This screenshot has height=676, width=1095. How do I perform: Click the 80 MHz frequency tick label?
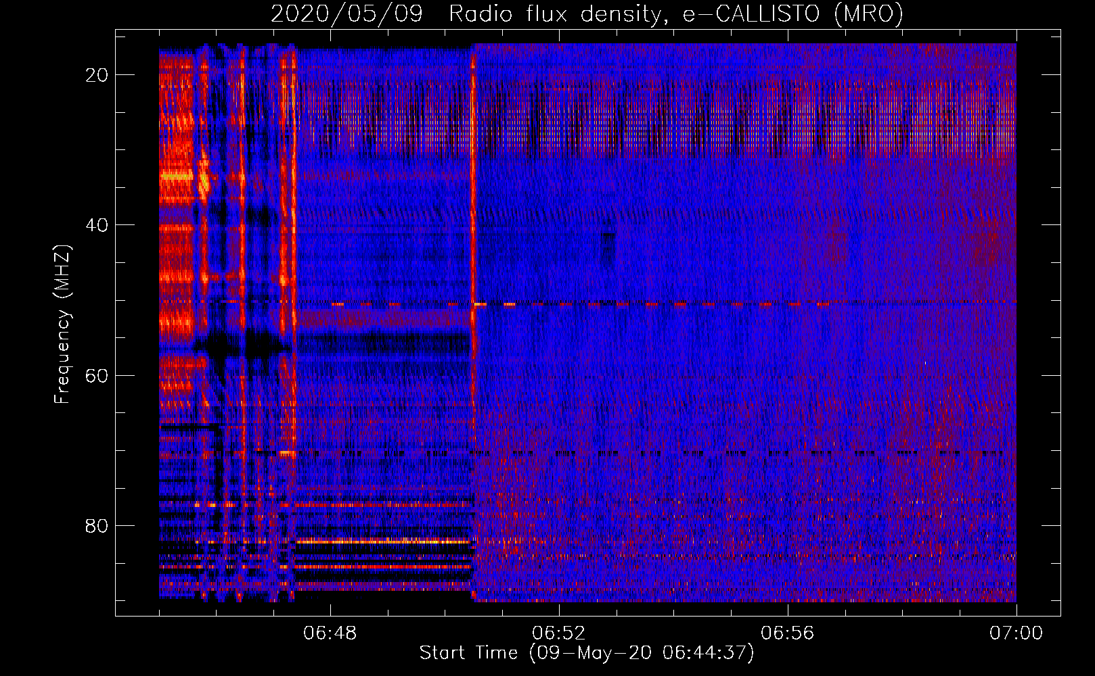(x=97, y=525)
